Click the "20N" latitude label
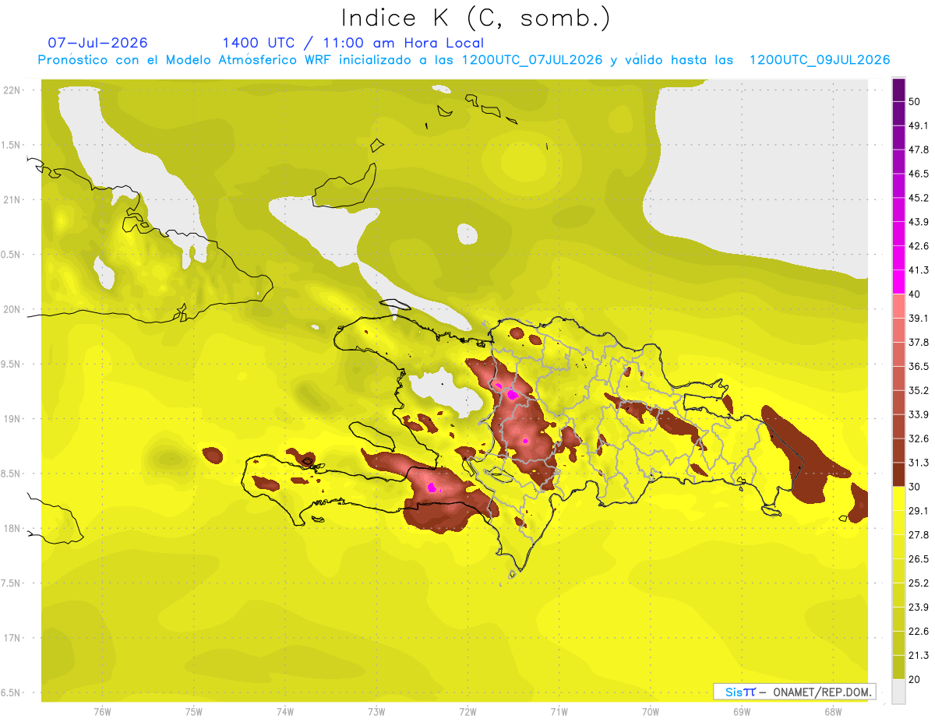Screen dimensions: 935x722 pyautogui.click(x=12, y=309)
